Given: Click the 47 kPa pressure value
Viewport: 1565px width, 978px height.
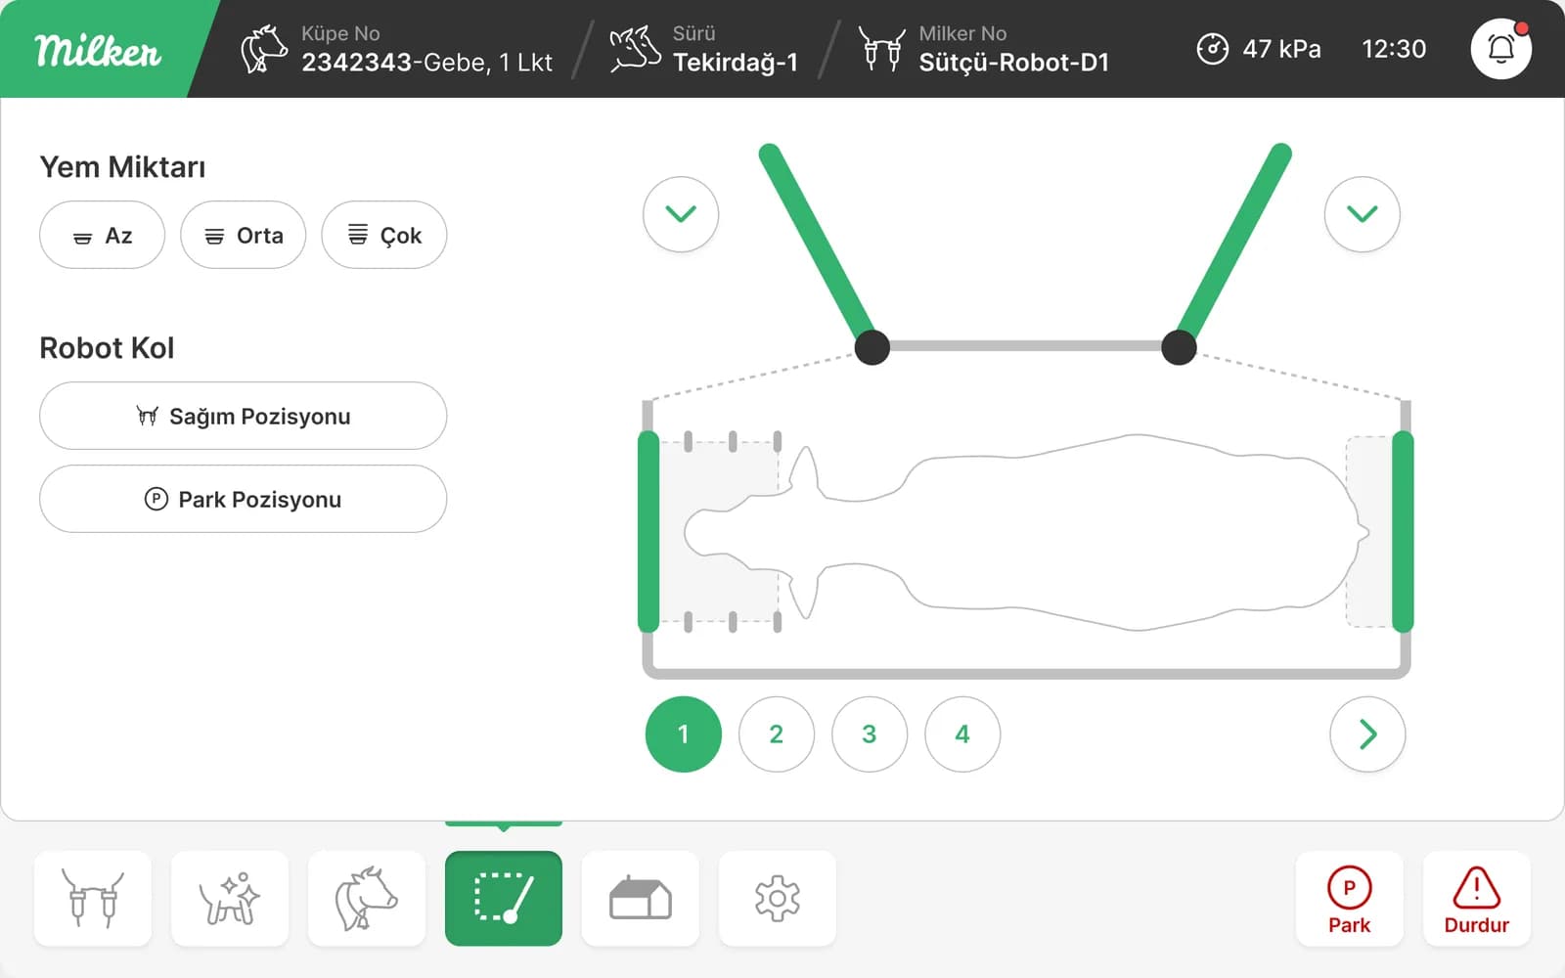Looking at the screenshot, I should point(1281,49).
